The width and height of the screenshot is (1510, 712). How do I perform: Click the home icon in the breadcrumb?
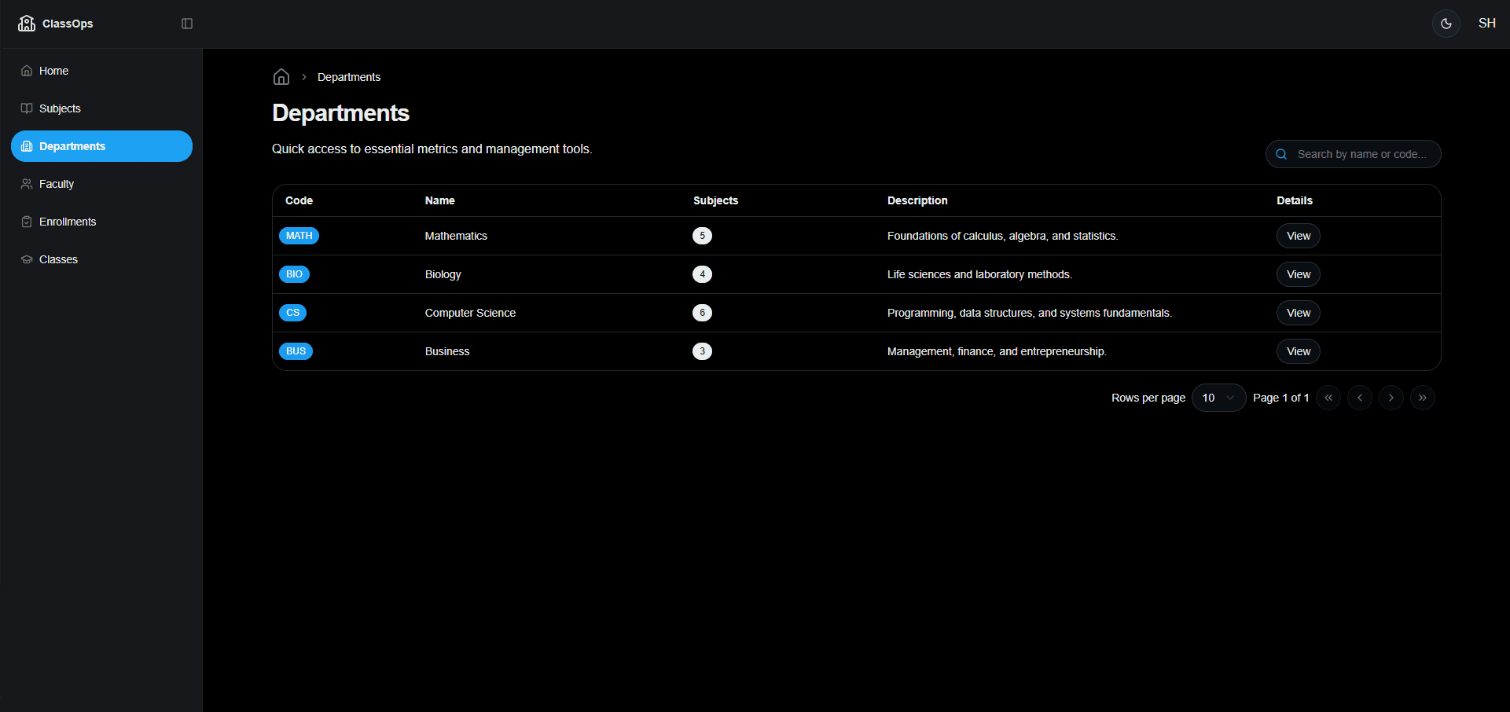coord(281,77)
